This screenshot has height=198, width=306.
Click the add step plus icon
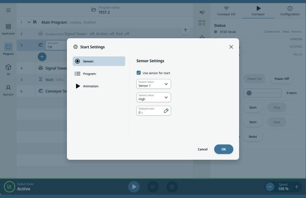click(x=42, y=56)
